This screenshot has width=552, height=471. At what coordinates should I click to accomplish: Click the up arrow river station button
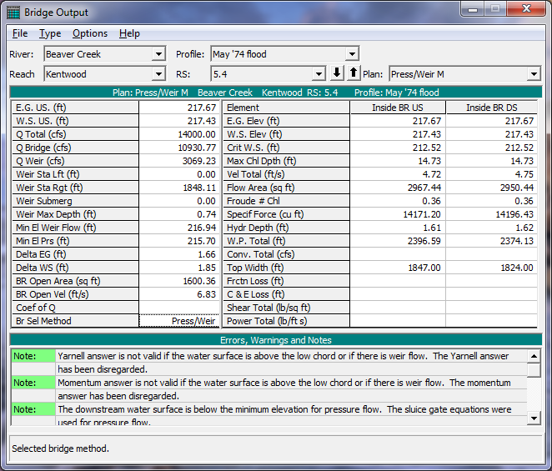[x=353, y=73]
